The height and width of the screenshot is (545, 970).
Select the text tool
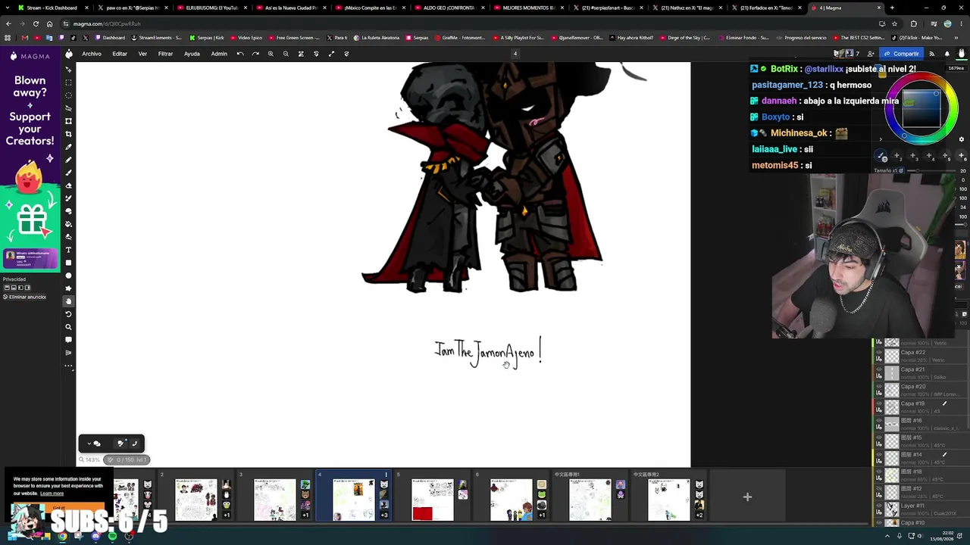pos(68,250)
